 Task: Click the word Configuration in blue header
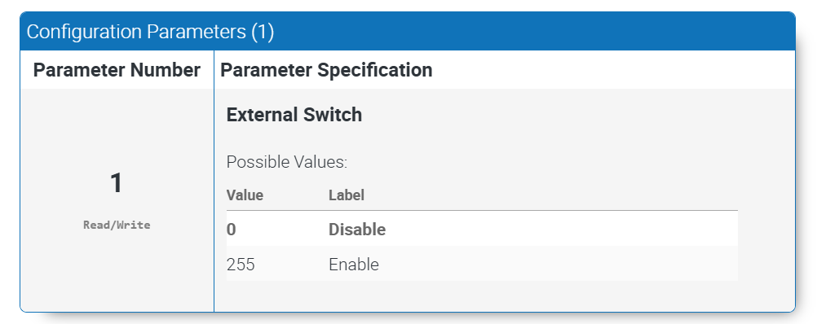point(84,33)
